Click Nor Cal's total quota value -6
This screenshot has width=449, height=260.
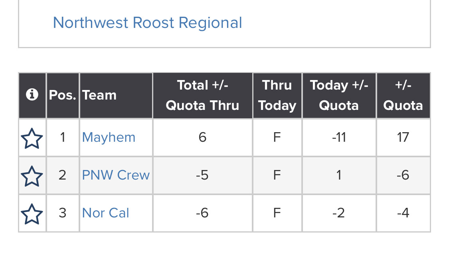[202, 213]
